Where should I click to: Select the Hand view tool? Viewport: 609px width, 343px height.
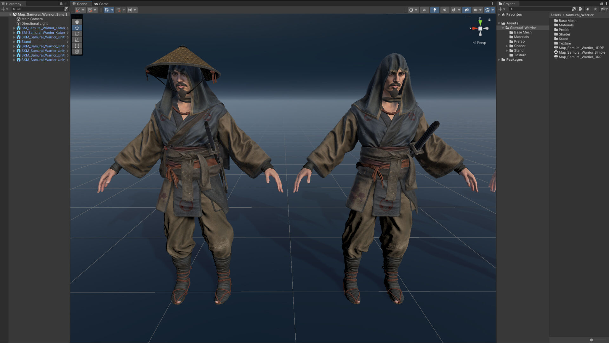click(x=77, y=22)
